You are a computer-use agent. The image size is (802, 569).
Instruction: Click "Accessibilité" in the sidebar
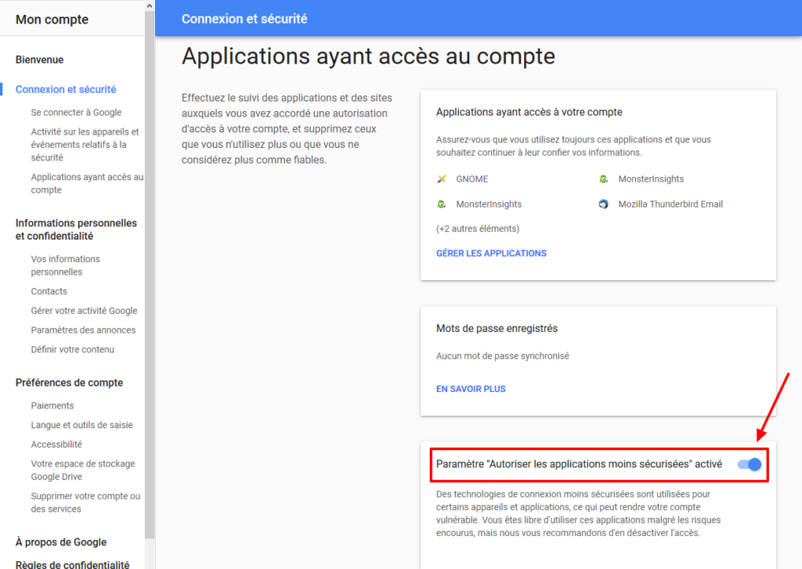[x=56, y=444]
